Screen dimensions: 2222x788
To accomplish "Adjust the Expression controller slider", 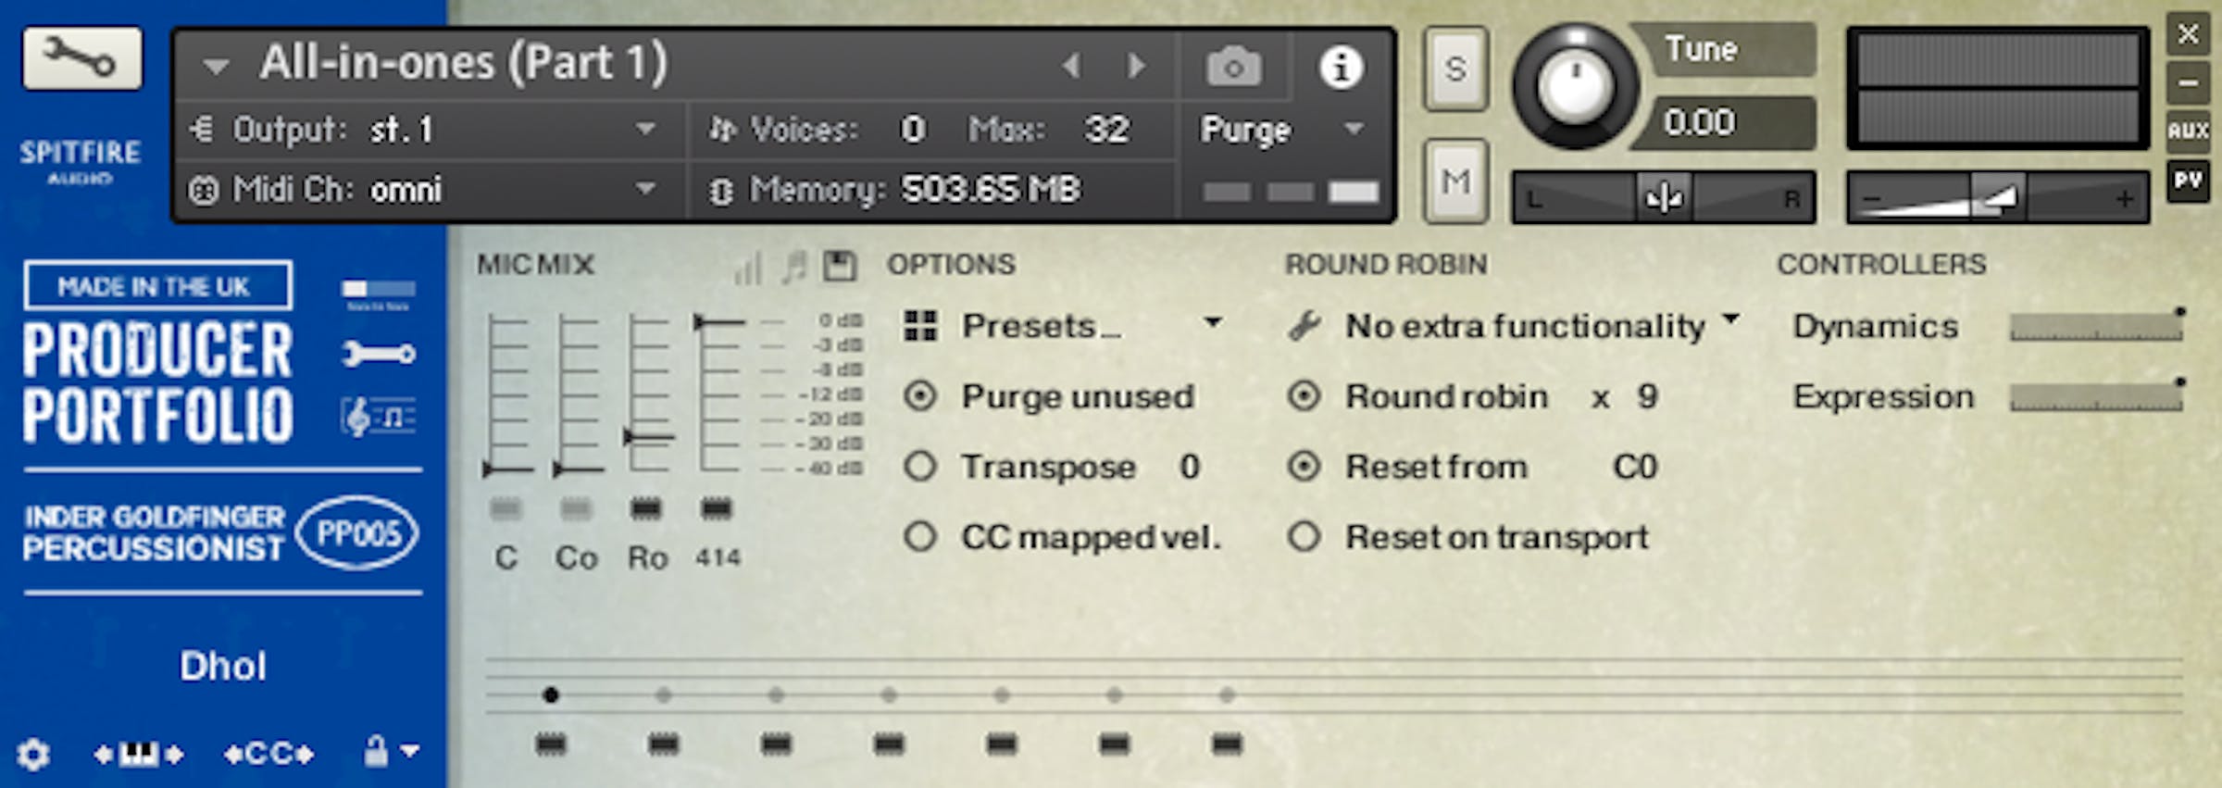I will click(2096, 396).
